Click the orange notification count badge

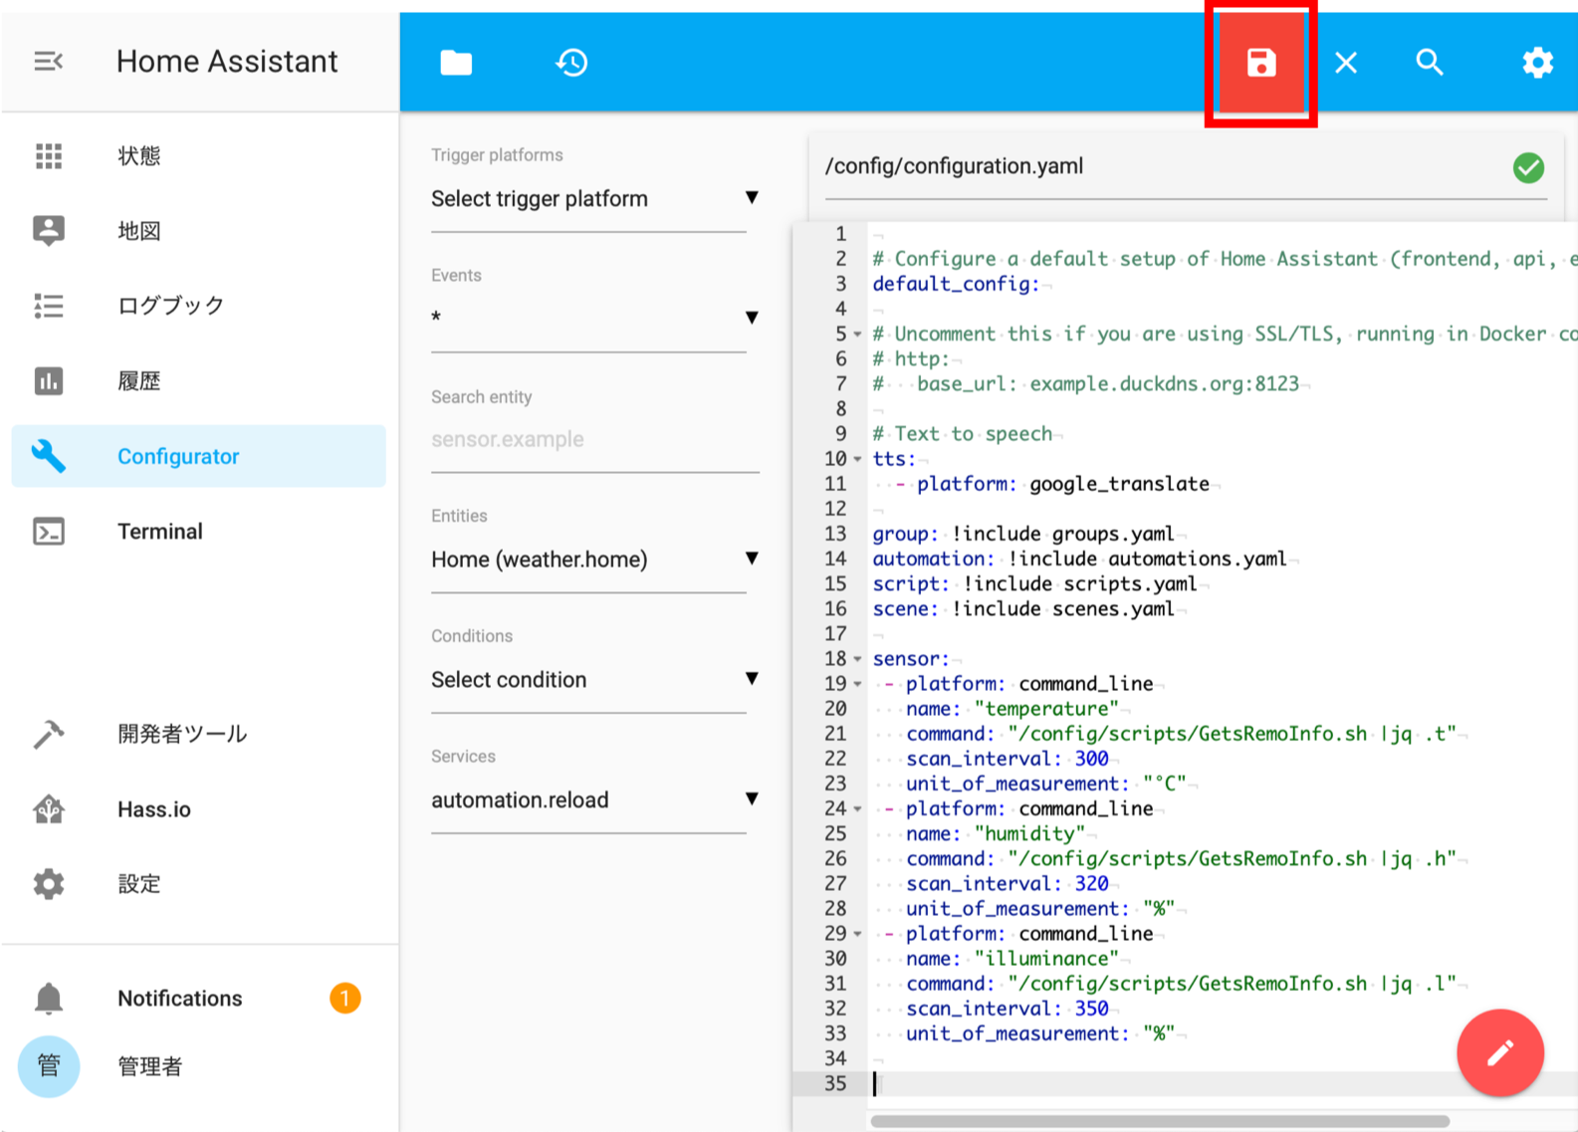pyautogui.click(x=345, y=998)
